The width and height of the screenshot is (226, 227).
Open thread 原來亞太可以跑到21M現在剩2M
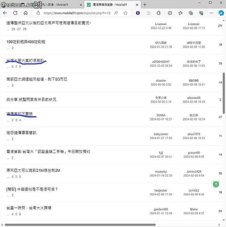coord(33,170)
